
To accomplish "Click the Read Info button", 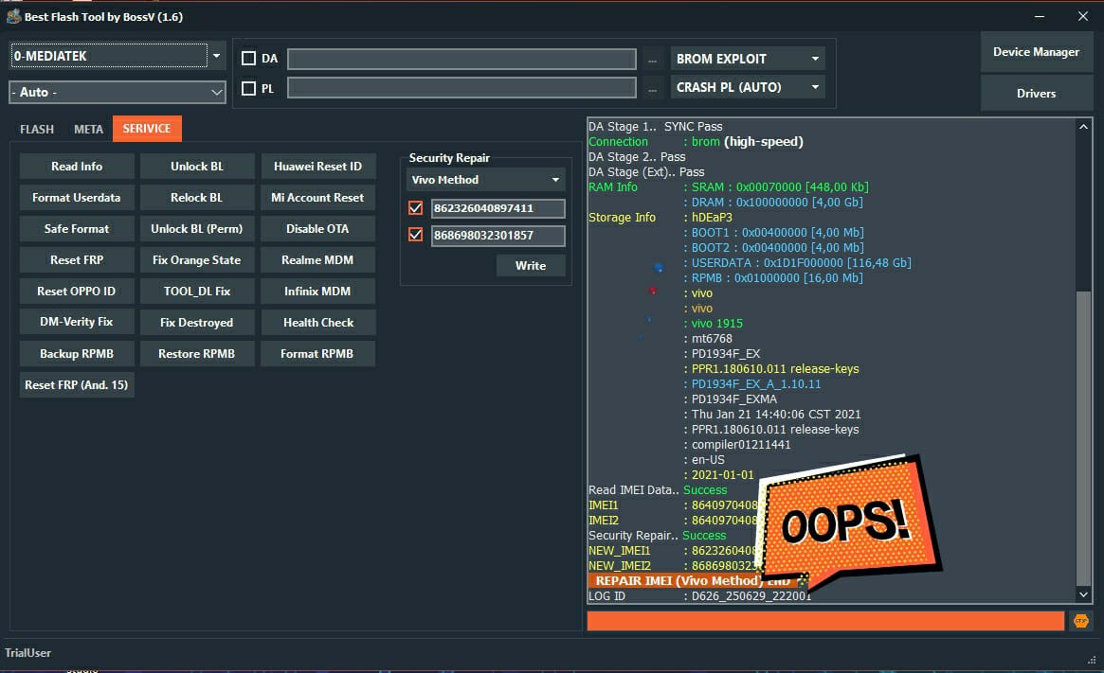I will 77,167.
